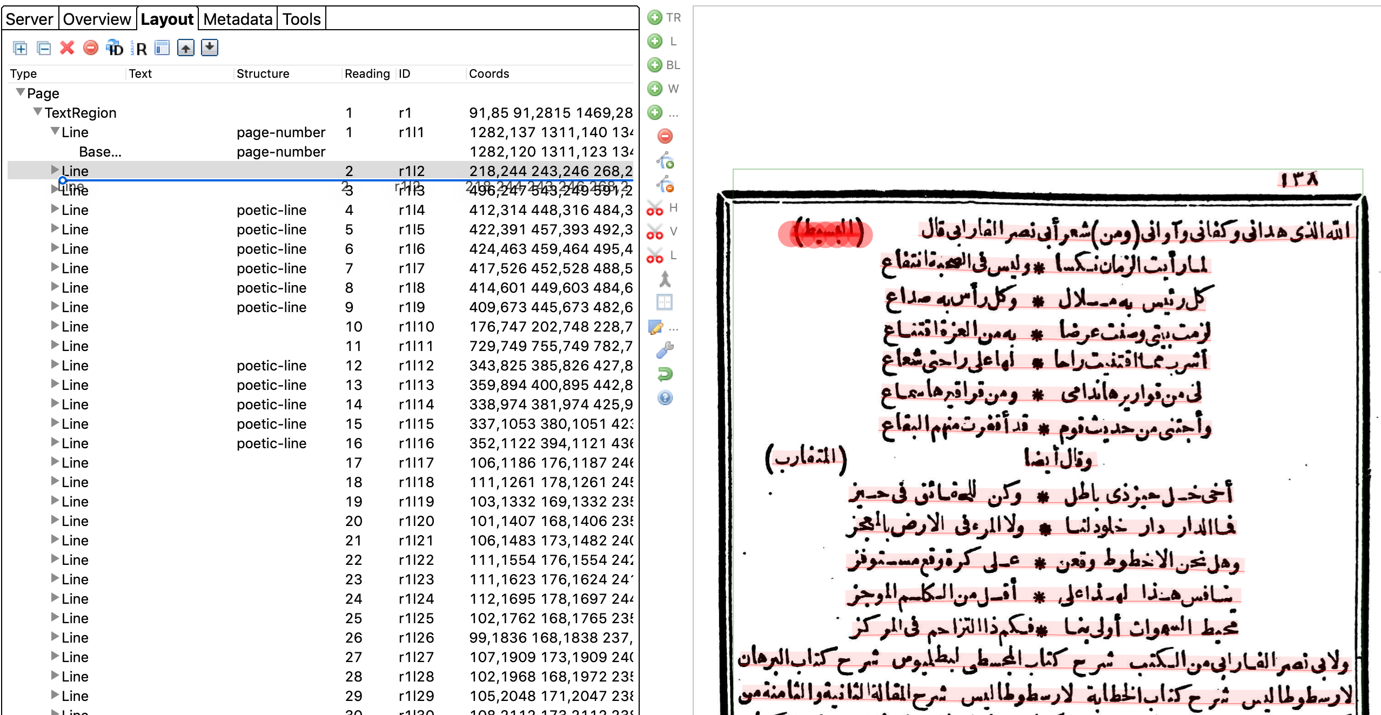
Task: Click the expand all tree items icon
Action: click(x=20, y=49)
